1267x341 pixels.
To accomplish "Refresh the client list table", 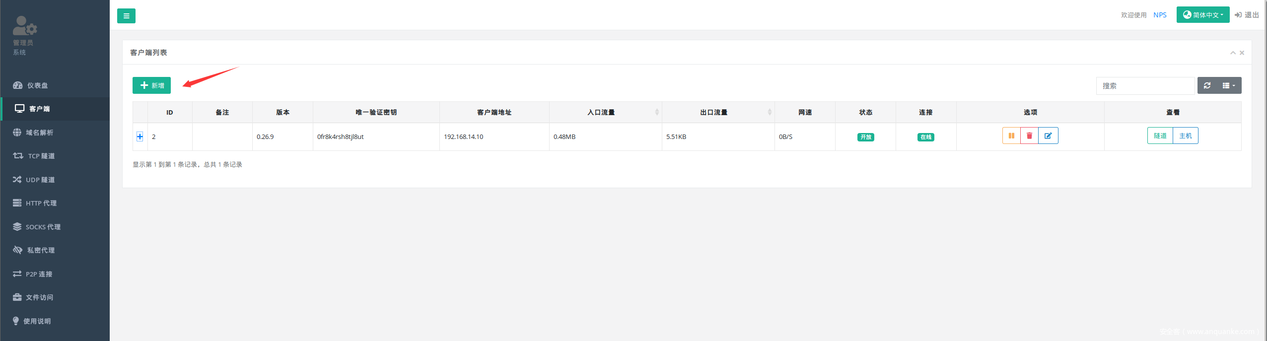I will (x=1207, y=86).
